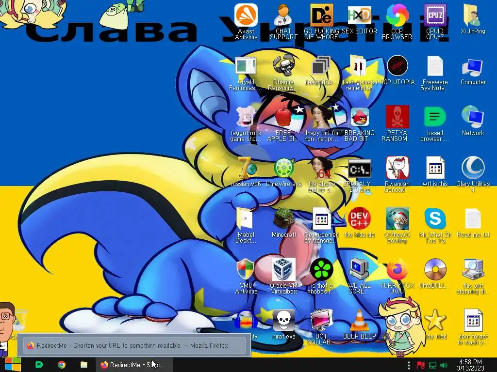Open the 'Read me.txt' file
Image resolution: width=497 pixels, height=372 pixels.
click(x=473, y=219)
